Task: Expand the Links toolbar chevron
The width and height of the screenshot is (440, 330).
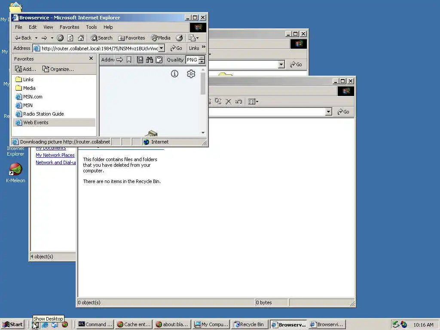Action: pos(204,47)
